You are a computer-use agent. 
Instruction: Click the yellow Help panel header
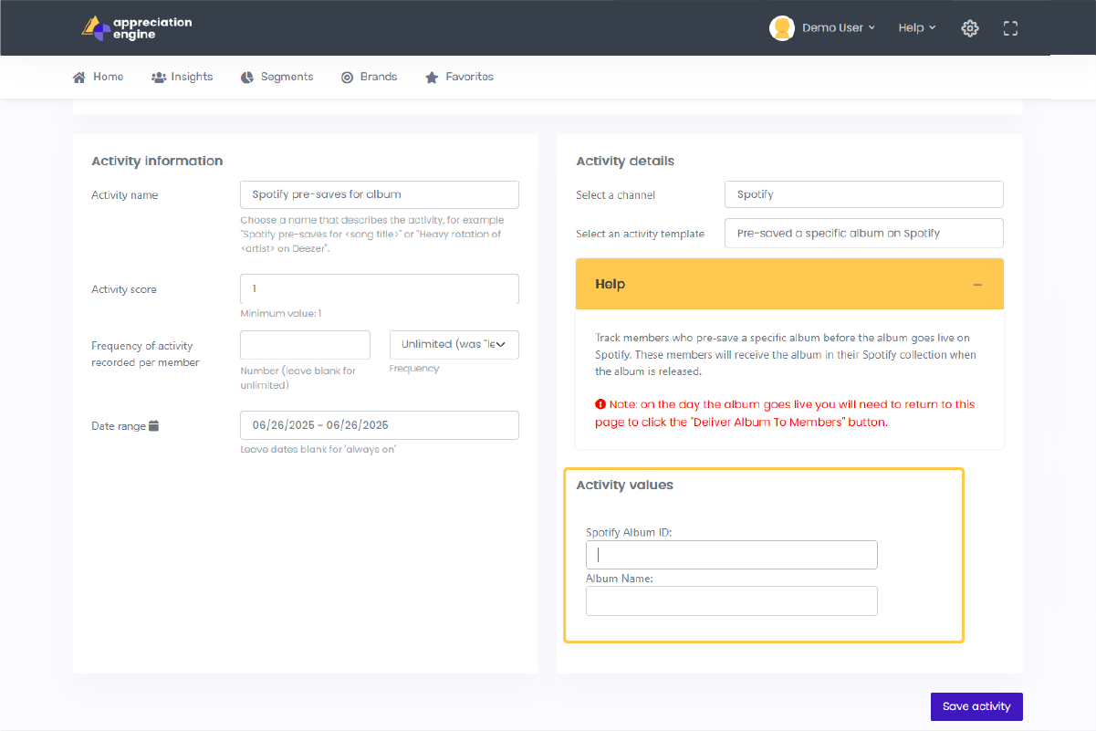(789, 284)
